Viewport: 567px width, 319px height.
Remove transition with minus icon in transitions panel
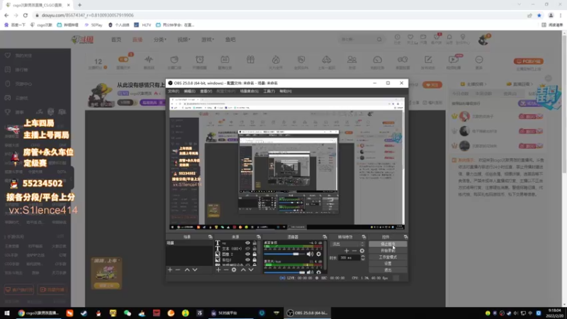(x=354, y=251)
